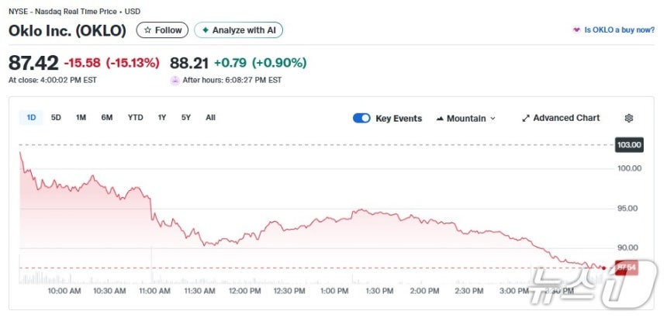Select the YTD time range
Screen dimensions: 667x318
(x=135, y=118)
